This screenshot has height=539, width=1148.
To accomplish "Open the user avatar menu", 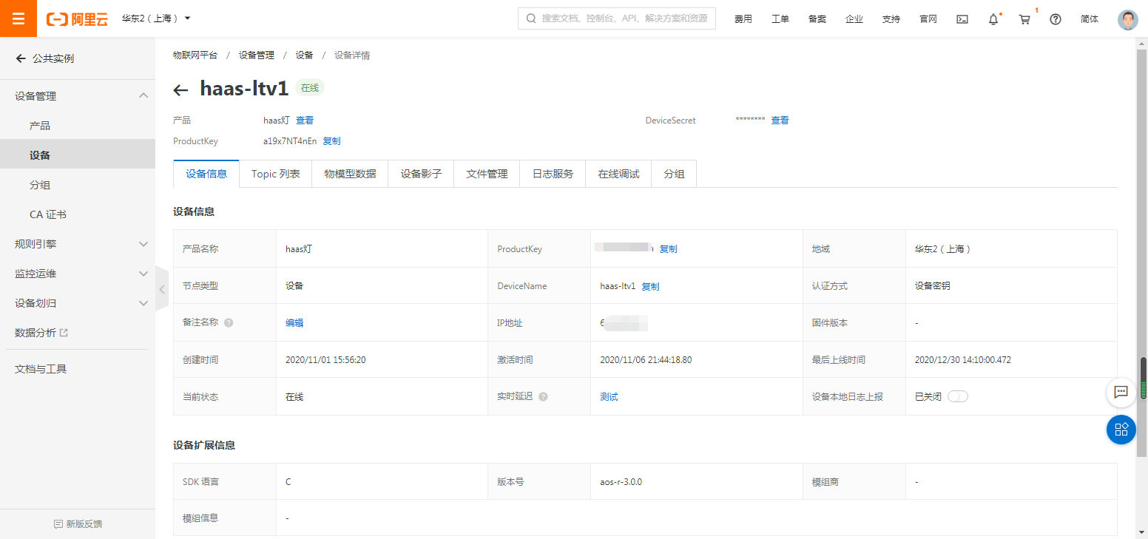I will coord(1127,19).
